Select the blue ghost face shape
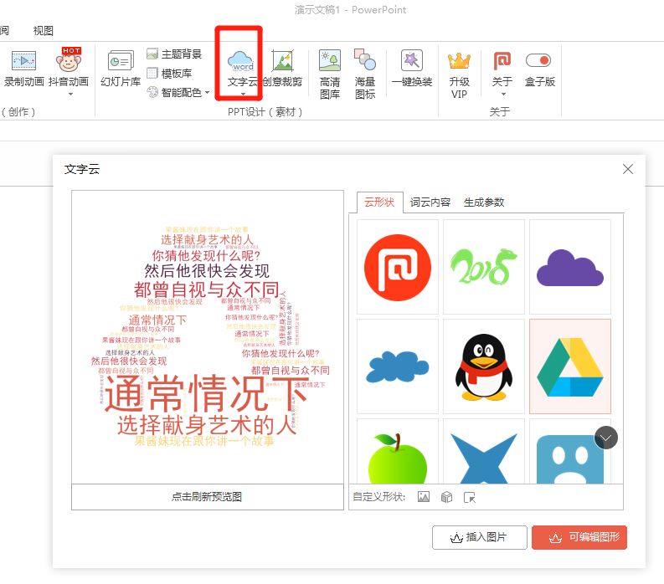Image resolution: width=664 pixels, height=584 pixels. point(570,452)
